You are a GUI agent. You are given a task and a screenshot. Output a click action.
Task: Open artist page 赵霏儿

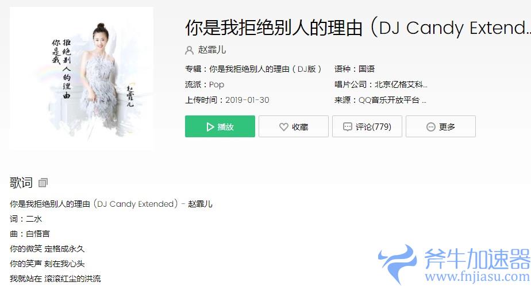tap(211, 50)
